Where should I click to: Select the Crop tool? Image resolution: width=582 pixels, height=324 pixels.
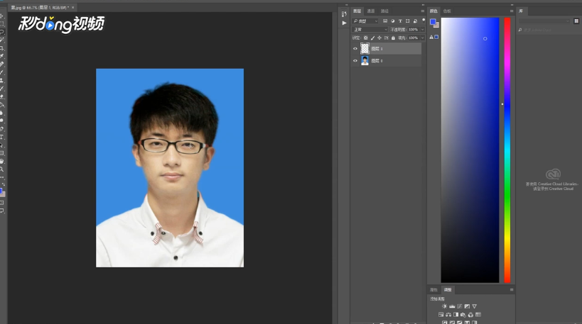point(1,48)
